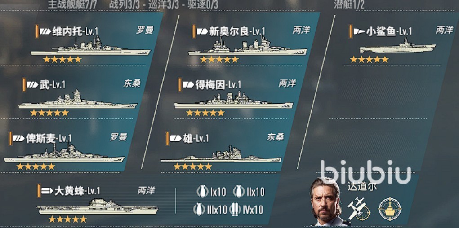Select the type IV torpedo x10 icon
Viewport: 459px width, 228px height.
coord(235,210)
